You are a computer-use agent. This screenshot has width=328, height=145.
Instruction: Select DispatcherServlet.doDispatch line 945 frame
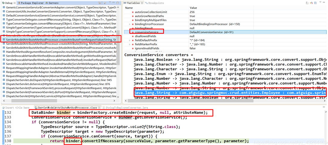(60, 80)
